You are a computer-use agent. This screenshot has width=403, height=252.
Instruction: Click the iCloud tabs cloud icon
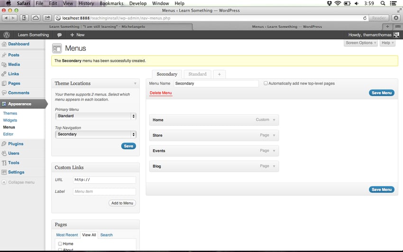36,18
